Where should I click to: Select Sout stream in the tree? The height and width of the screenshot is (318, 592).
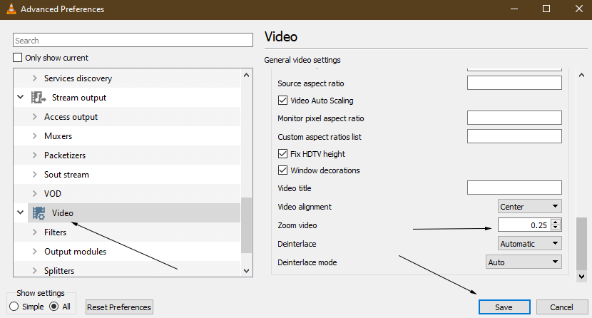tap(66, 174)
